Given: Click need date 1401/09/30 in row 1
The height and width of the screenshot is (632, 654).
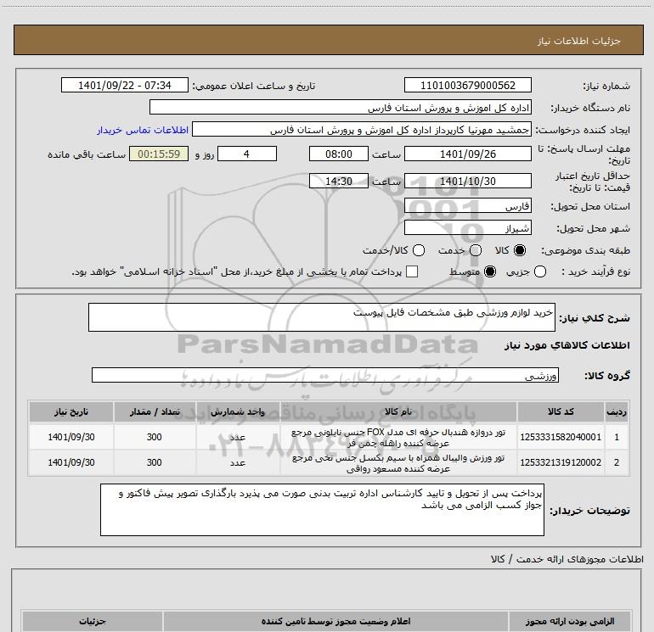Looking at the screenshot, I should click(71, 437).
